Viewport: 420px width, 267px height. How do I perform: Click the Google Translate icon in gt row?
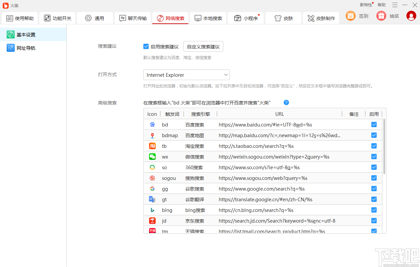[152, 199]
